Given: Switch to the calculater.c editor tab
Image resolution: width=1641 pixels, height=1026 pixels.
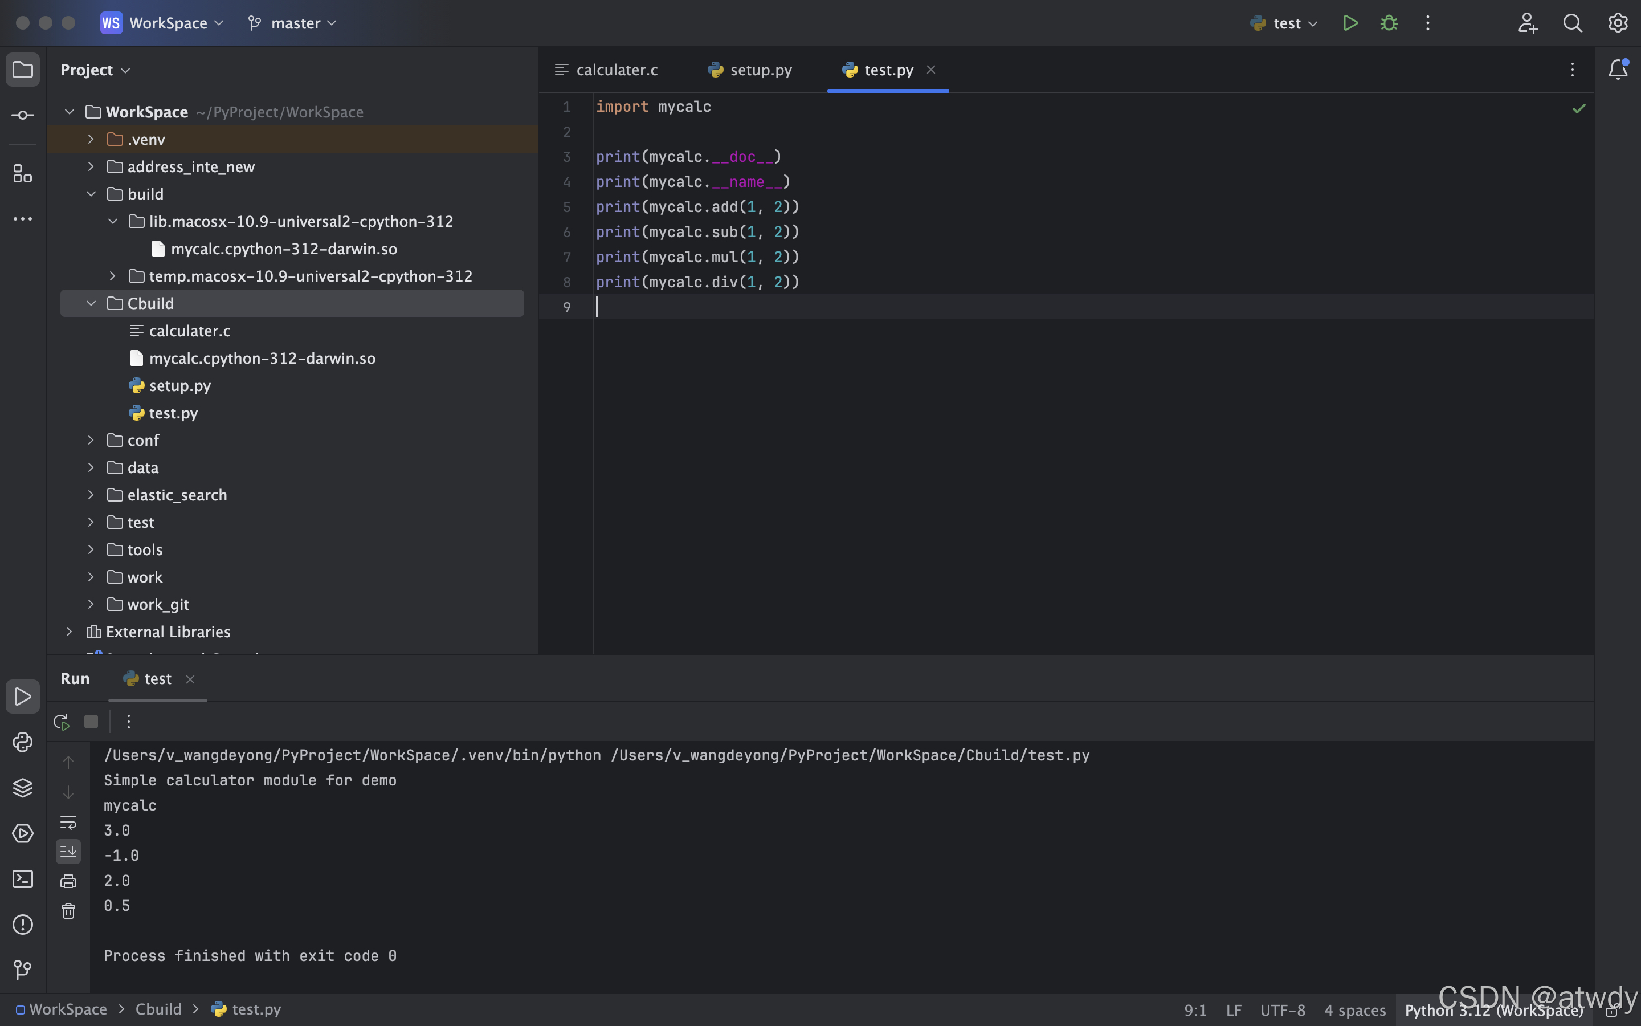Looking at the screenshot, I should click(607, 70).
